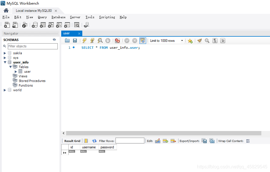Click the Filter Rows input field
Image resolution: width=270 pixels, height=172 pixels.
(130, 141)
